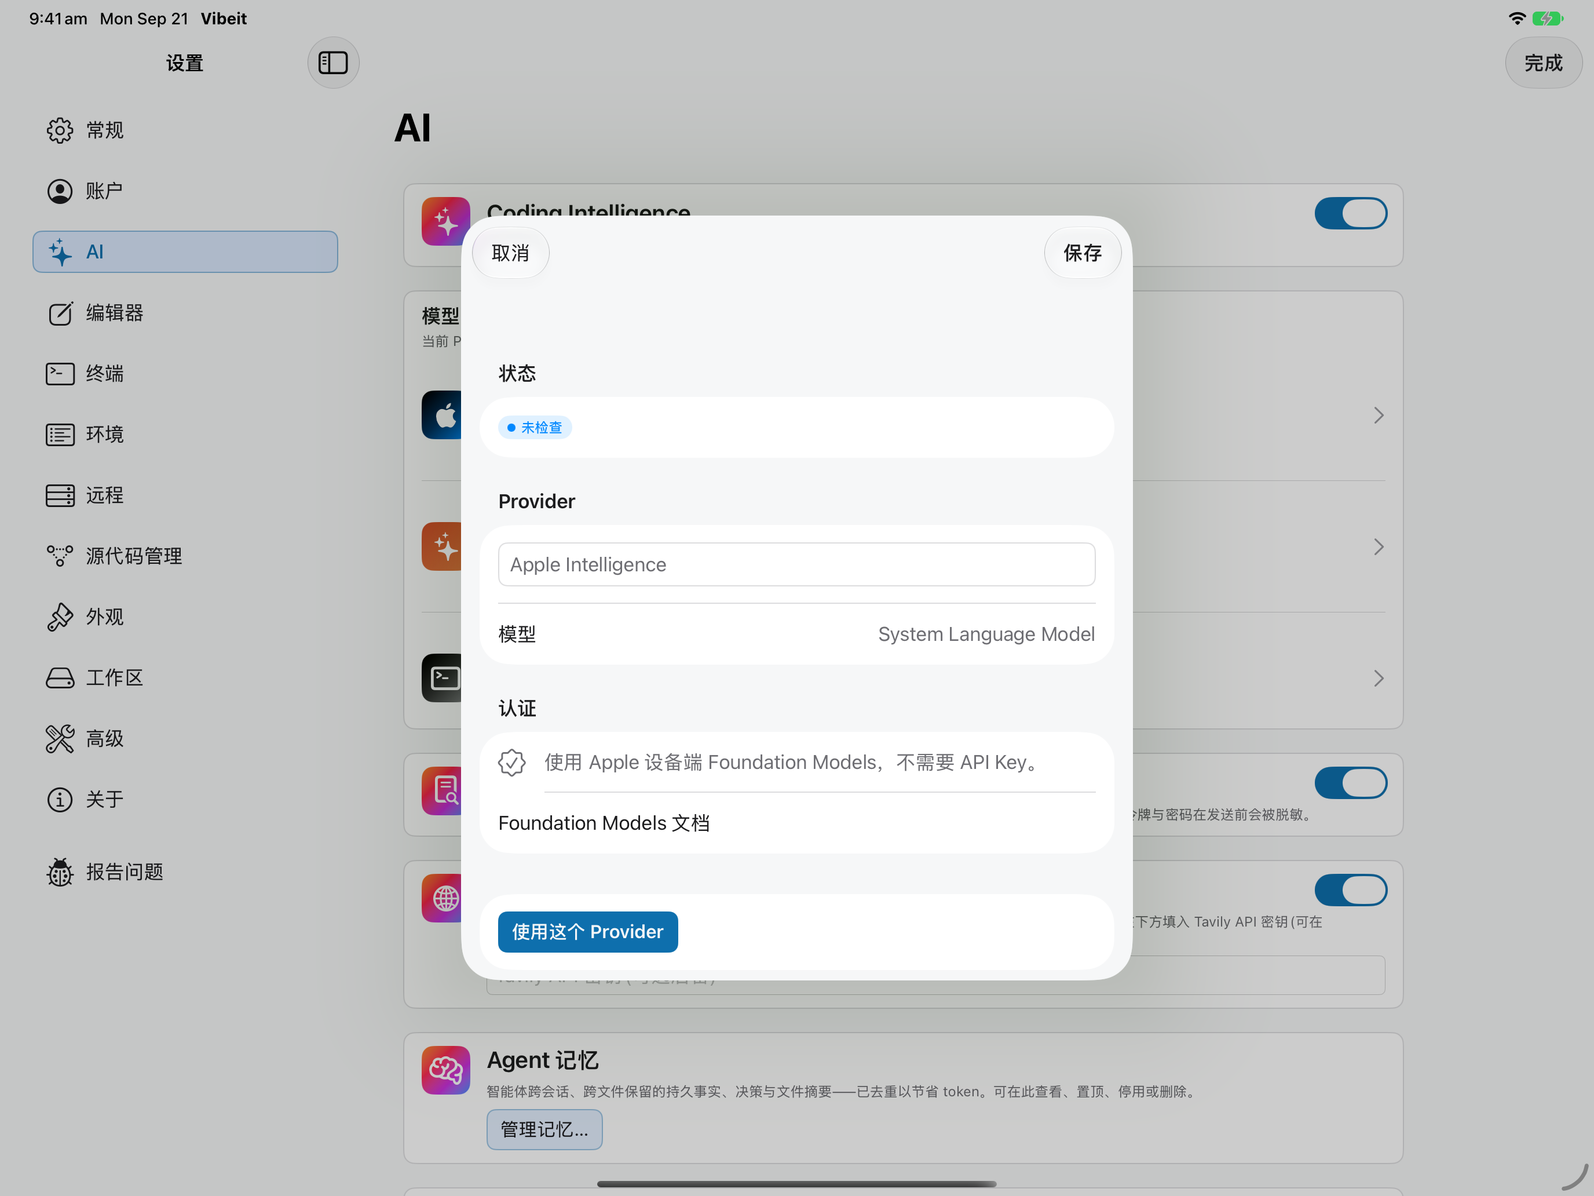The image size is (1594, 1196).
Task: Click the AI page heading
Action: pos(413,128)
